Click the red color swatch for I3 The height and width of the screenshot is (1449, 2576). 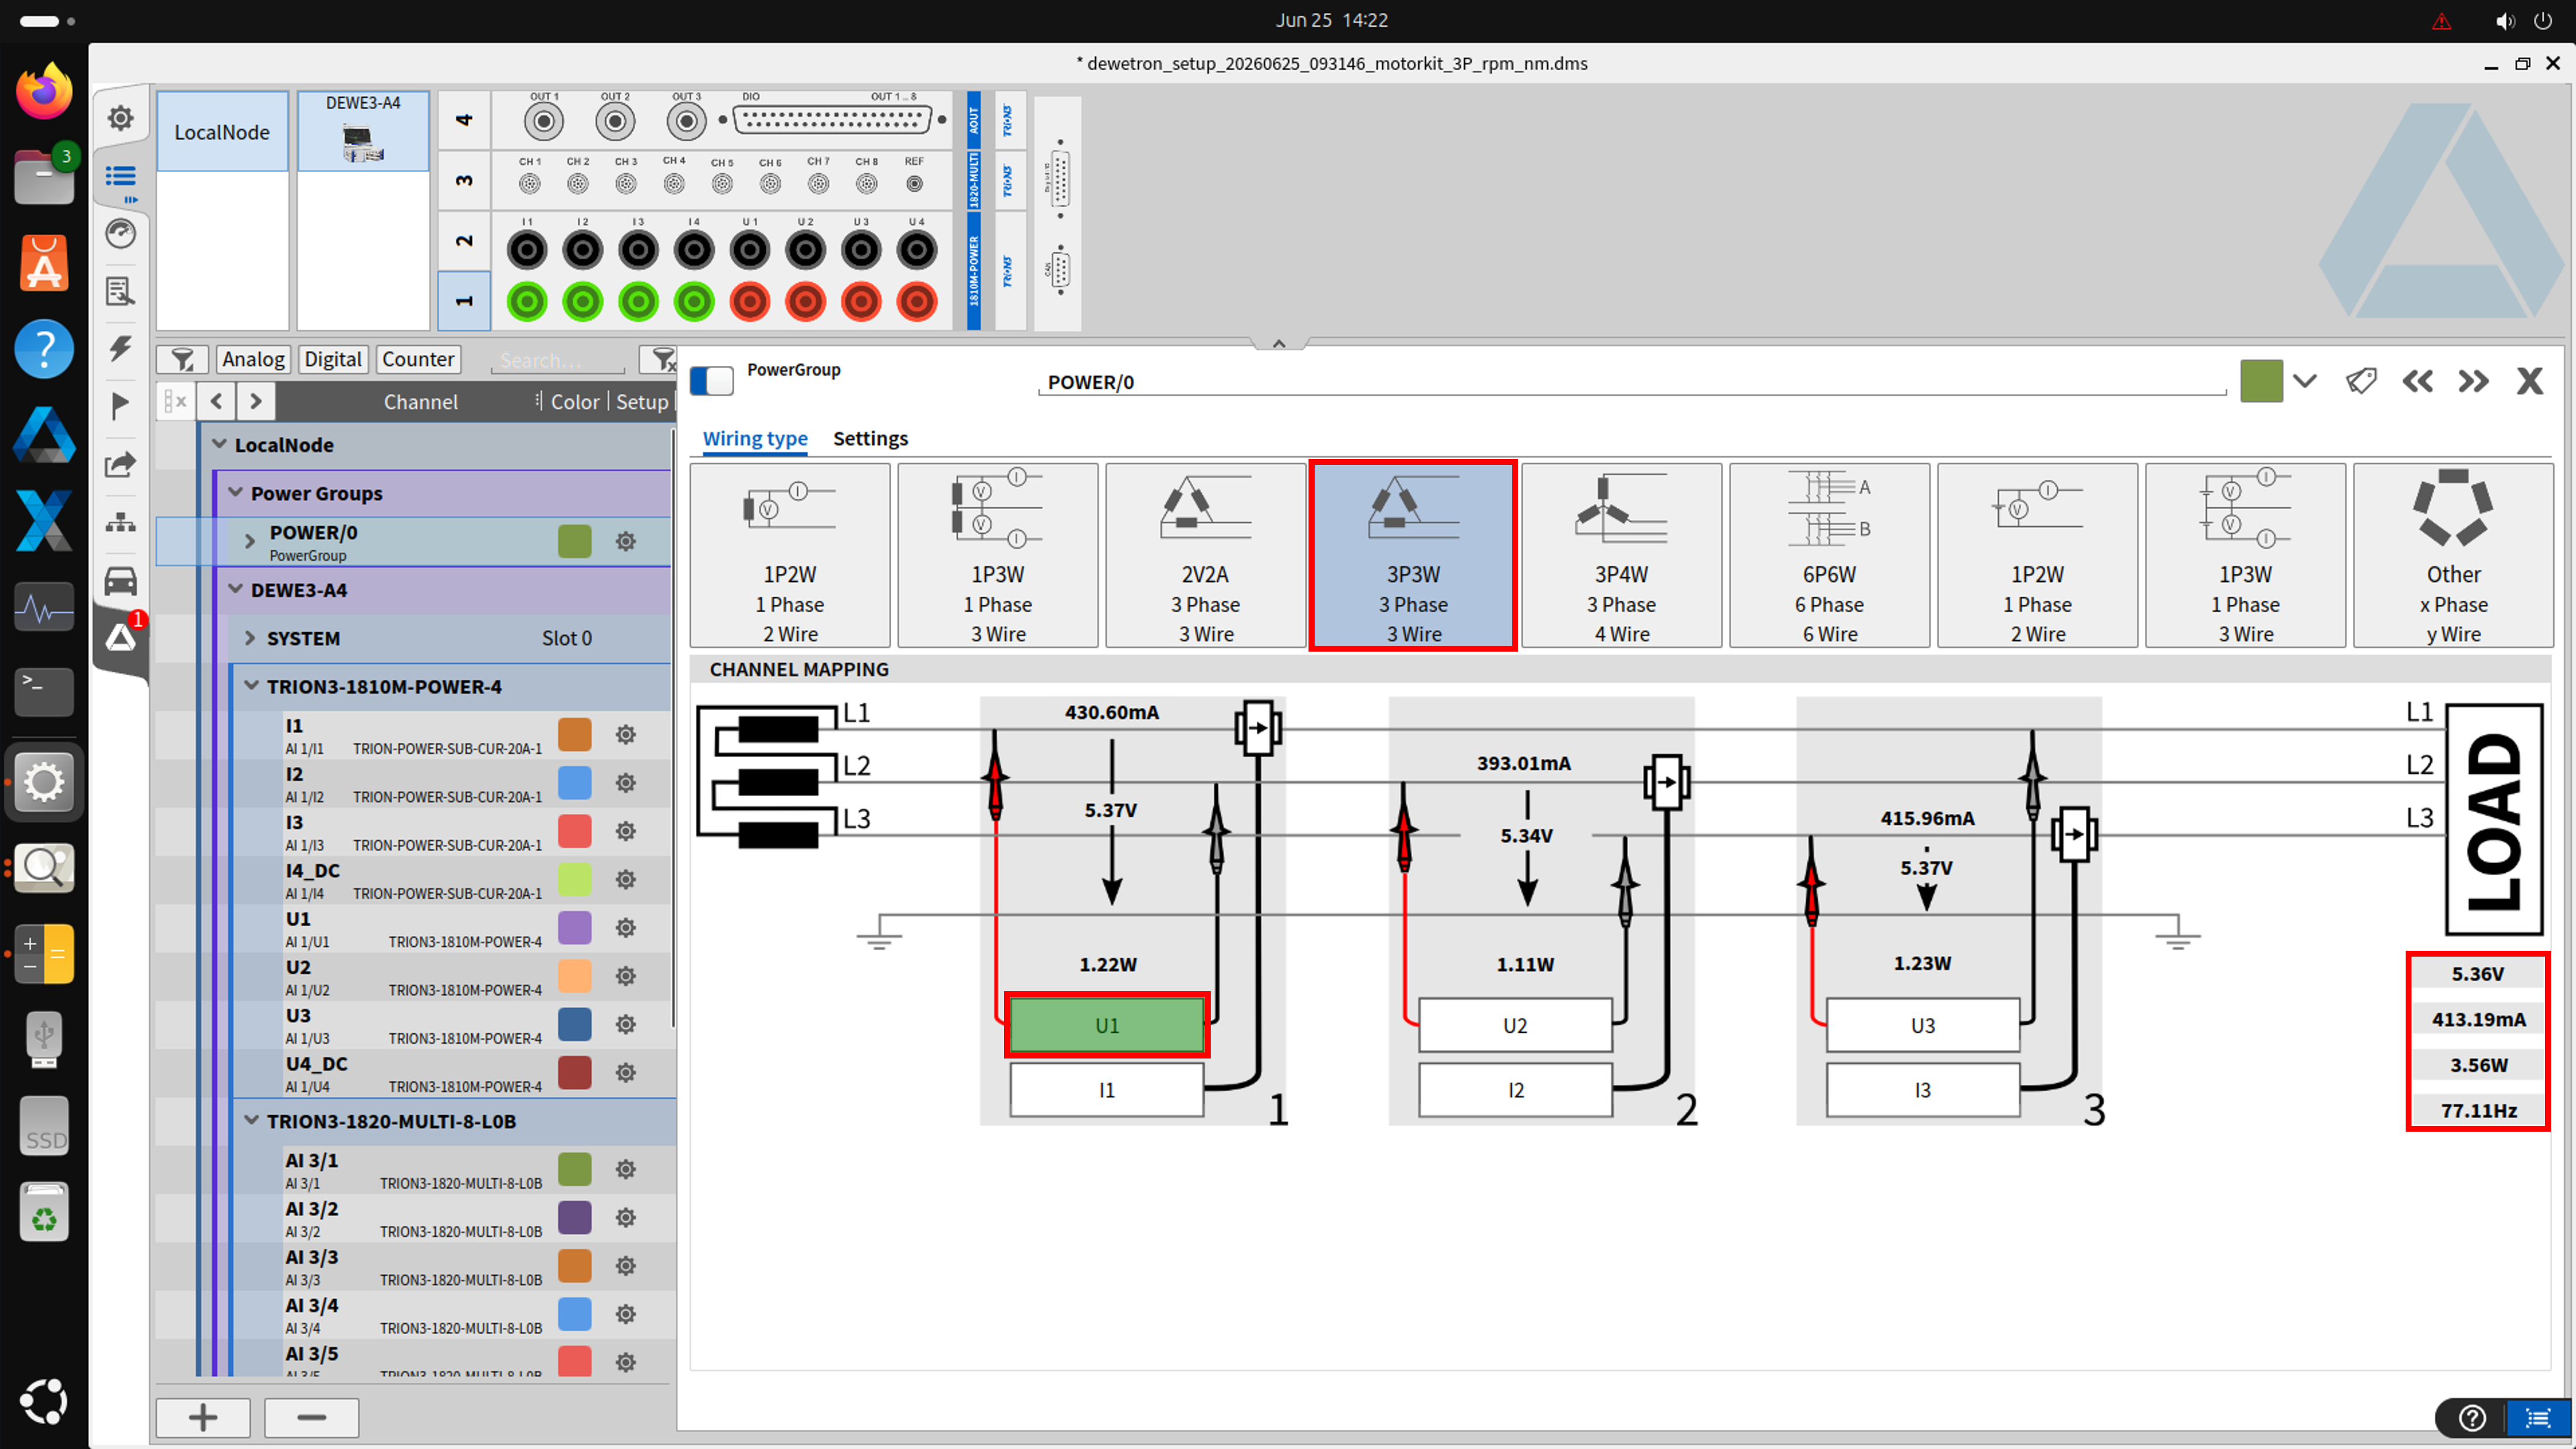(x=575, y=831)
